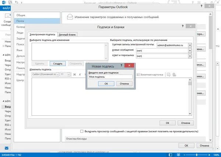This screenshot has height=157, width=221.
Task: Collapse the second adm account folder tree
Action: pos(3,101)
